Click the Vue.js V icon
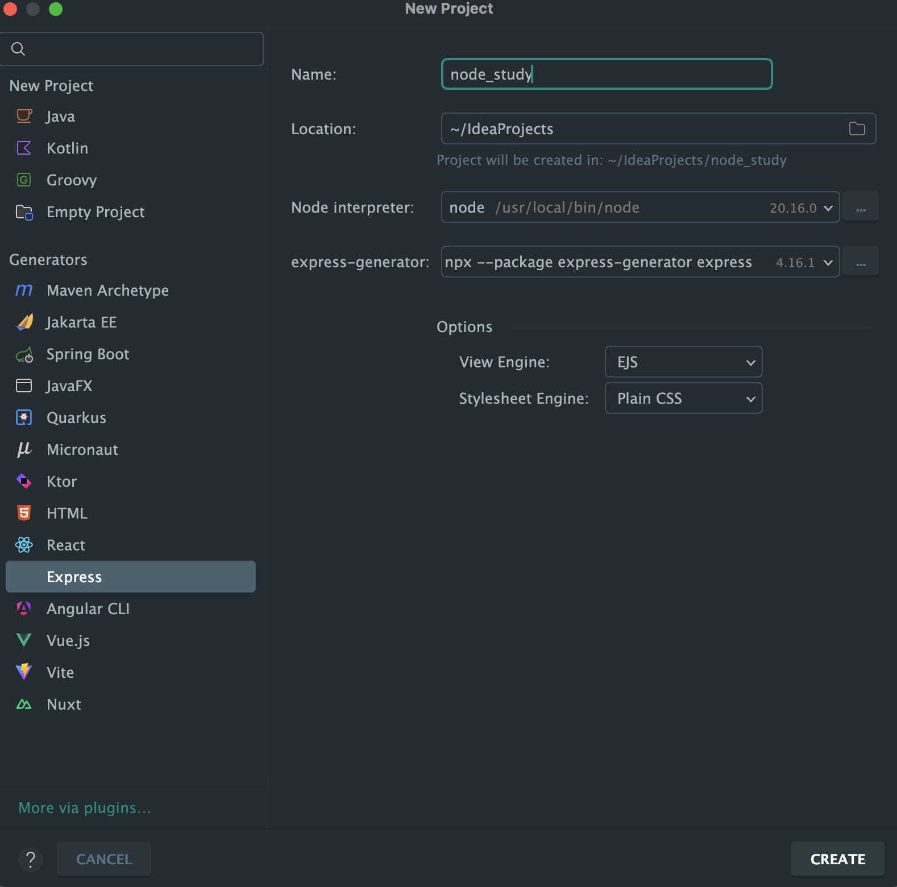Screen dimensions: 897x887 (24, 640)
